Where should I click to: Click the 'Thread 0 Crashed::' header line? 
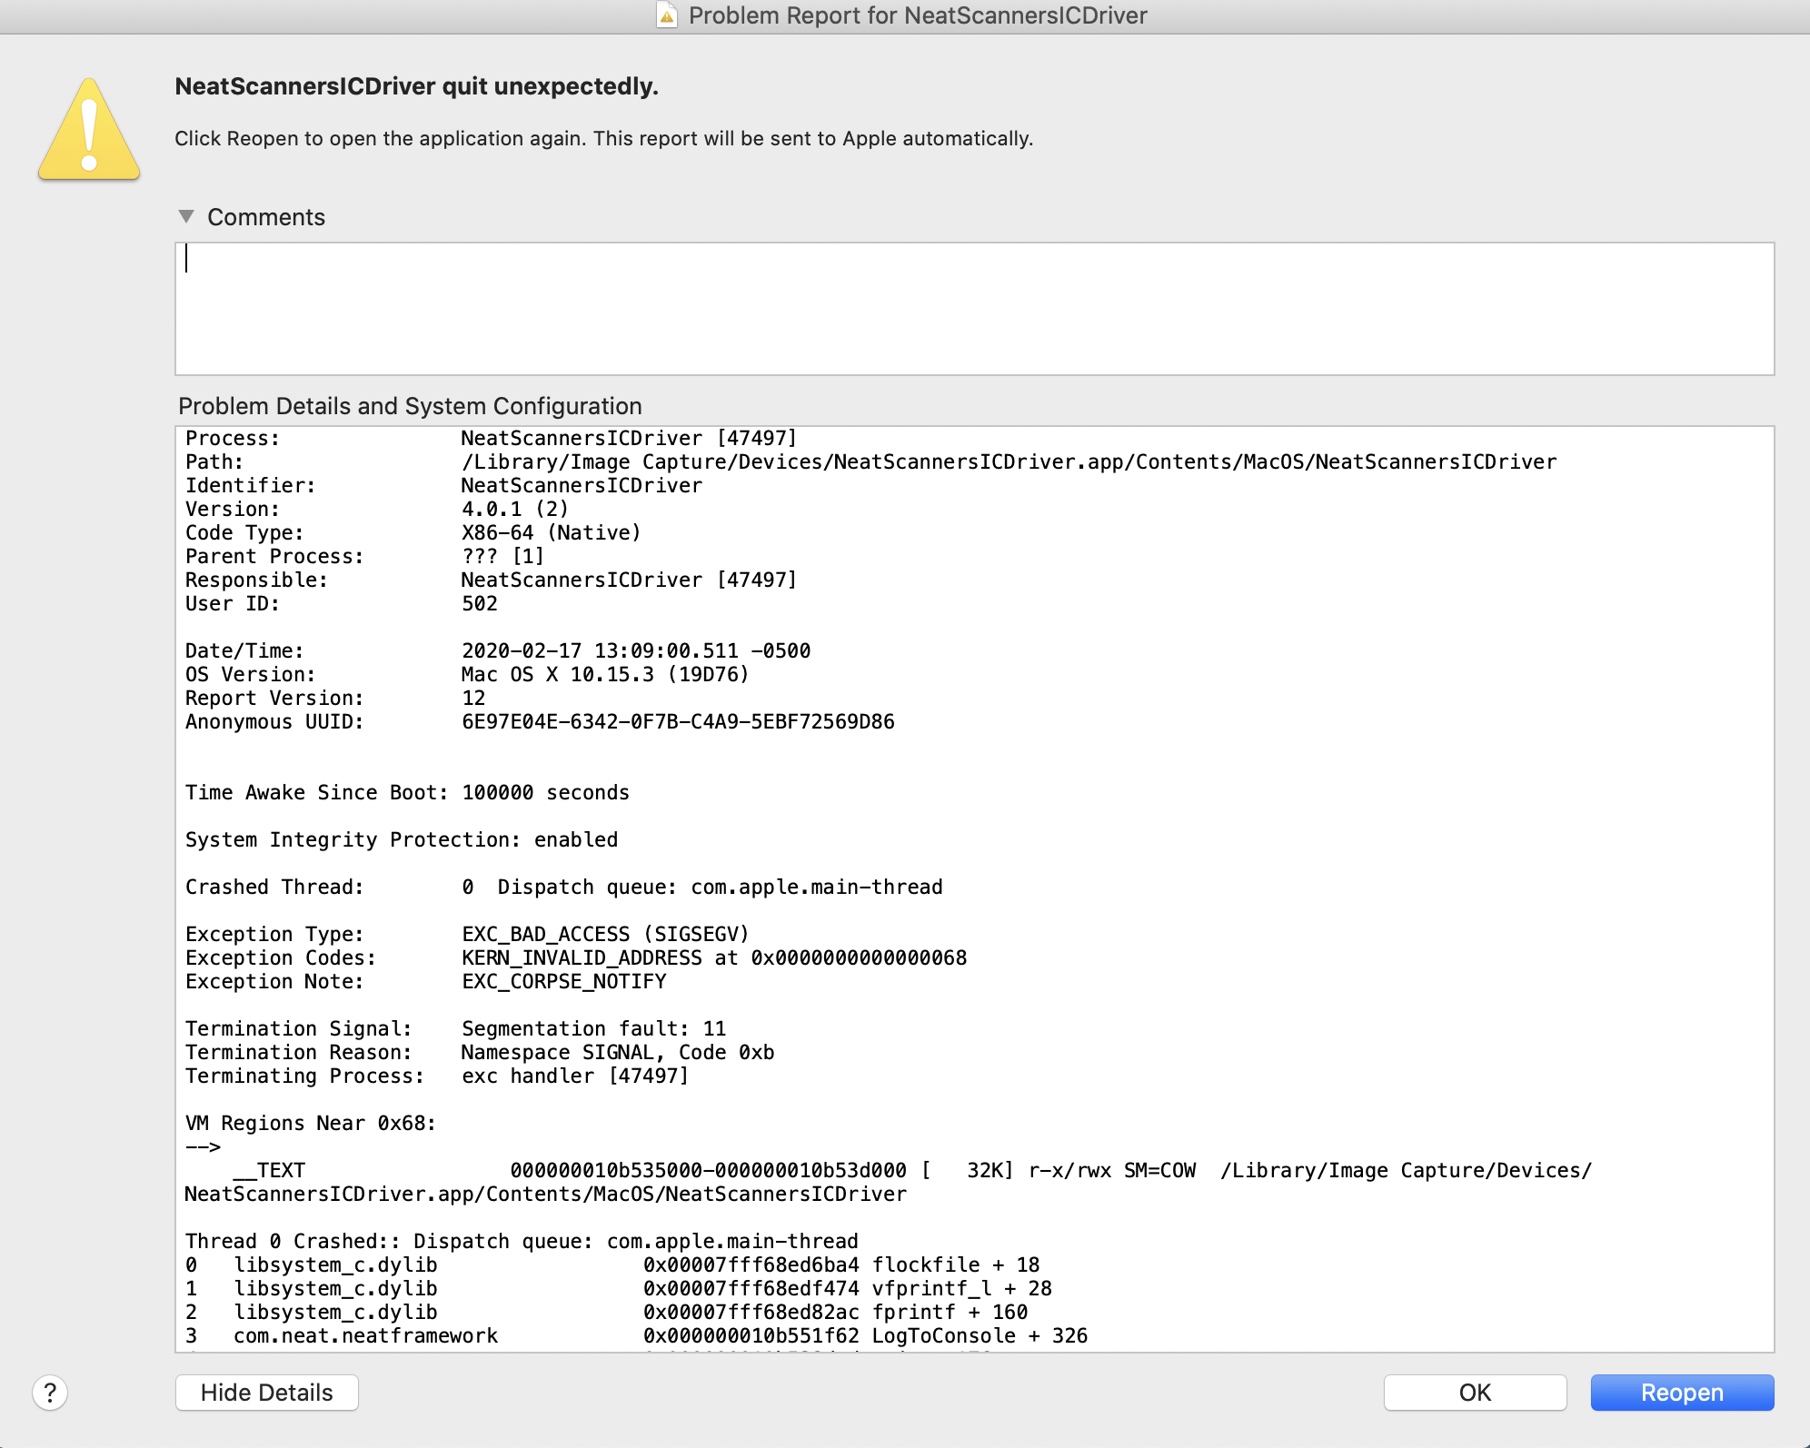522,1241
